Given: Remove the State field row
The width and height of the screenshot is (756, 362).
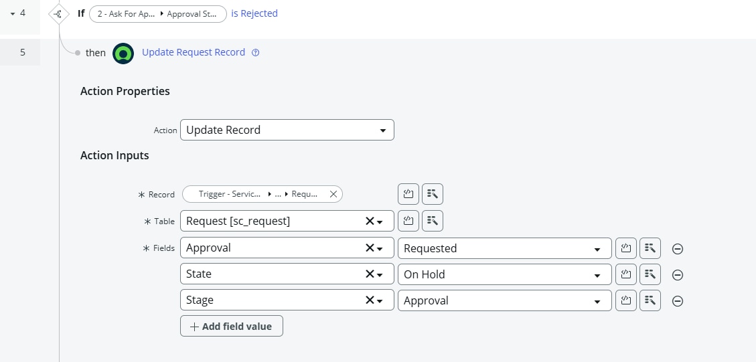Looking at the screenshot, I should point(677,275).
